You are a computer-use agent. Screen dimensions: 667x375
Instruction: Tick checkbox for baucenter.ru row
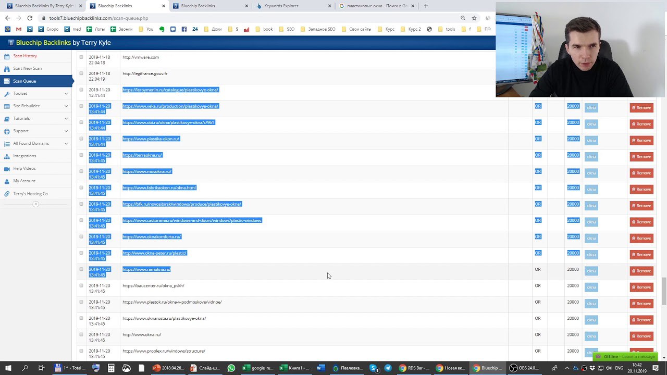(81, 285)
